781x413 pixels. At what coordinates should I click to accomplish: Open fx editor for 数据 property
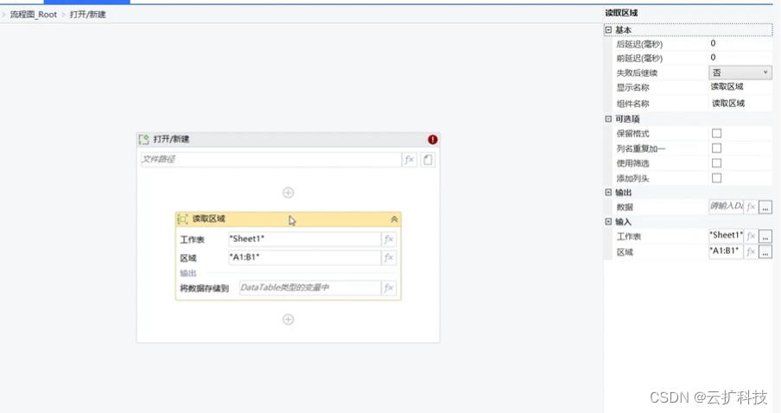pos(751,206)
